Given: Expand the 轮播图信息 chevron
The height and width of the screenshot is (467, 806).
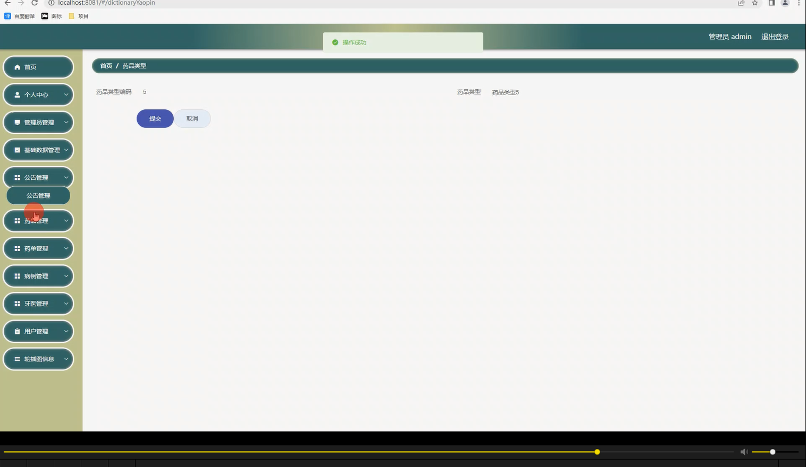Looking at the screenshot, I should coord(66,359).
